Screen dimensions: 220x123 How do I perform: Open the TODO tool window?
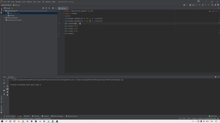tap(27, 116)
